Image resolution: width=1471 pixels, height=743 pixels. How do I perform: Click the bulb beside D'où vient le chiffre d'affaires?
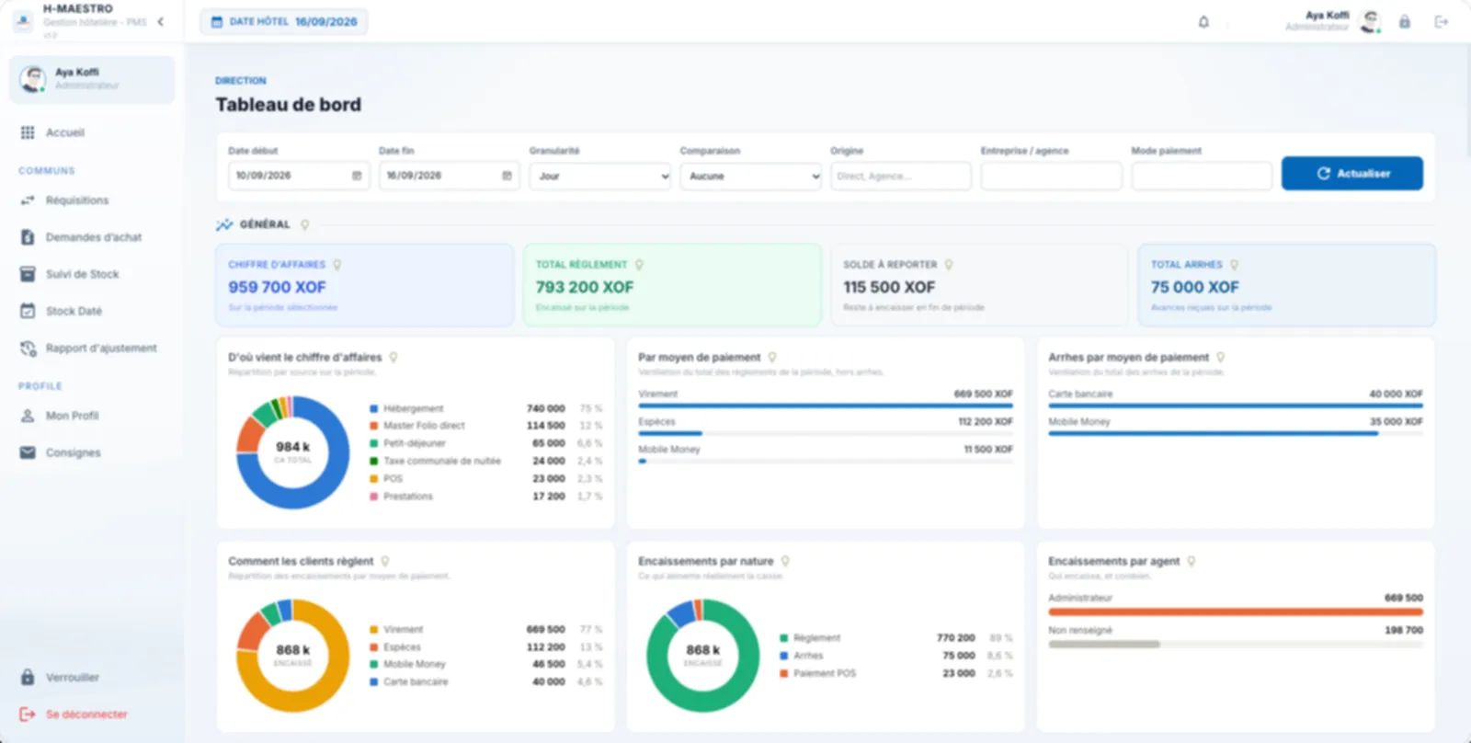coord(393,358)
